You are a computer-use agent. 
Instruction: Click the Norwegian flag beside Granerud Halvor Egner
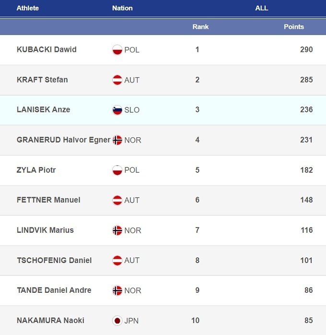click(x=117, y=140)
